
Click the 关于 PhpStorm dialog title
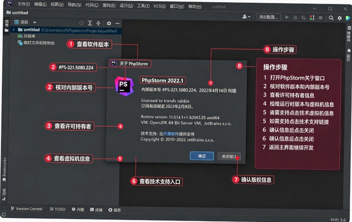[x=133, y=64]
